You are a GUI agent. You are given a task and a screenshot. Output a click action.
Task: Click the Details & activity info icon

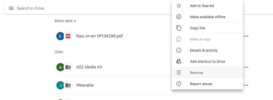179,50
